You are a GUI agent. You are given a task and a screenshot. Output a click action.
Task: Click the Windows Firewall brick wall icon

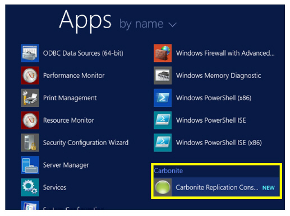(163, 53)
